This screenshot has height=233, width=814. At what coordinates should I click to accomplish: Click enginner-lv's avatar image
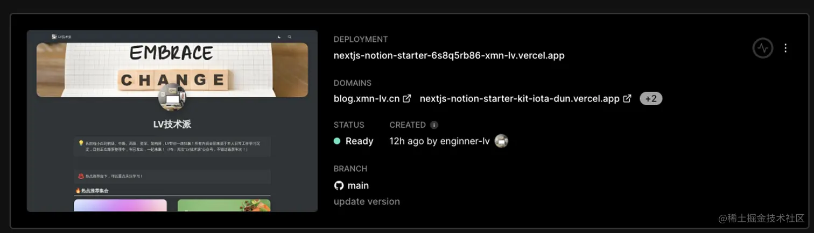[x=501, y=141]
